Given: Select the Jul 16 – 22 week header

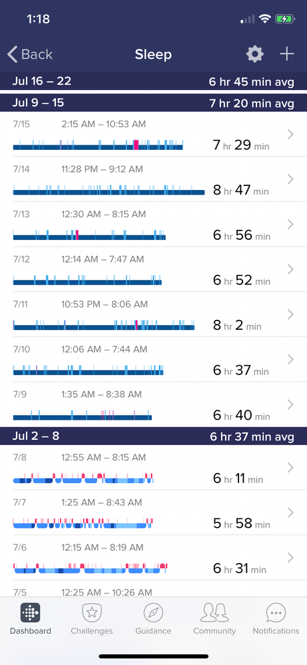Looking at the screenshot, I should tap(153, 81).
